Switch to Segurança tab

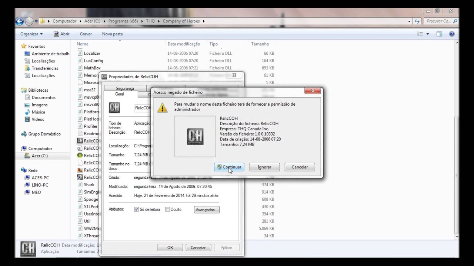coord(125,88)
